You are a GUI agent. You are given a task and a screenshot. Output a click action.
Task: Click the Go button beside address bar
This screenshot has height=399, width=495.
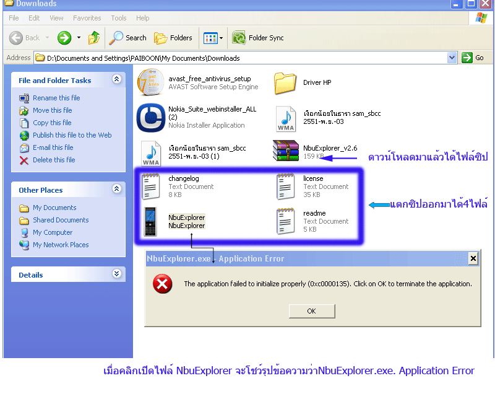point(473,58)
